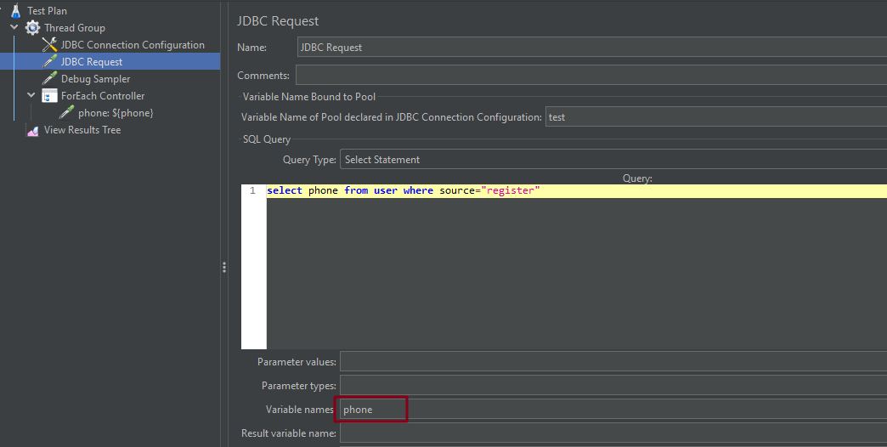This screenshot has height=447, width=887.
Task: Click the Debug Sampler pipette icon
Action: (49, 79)
